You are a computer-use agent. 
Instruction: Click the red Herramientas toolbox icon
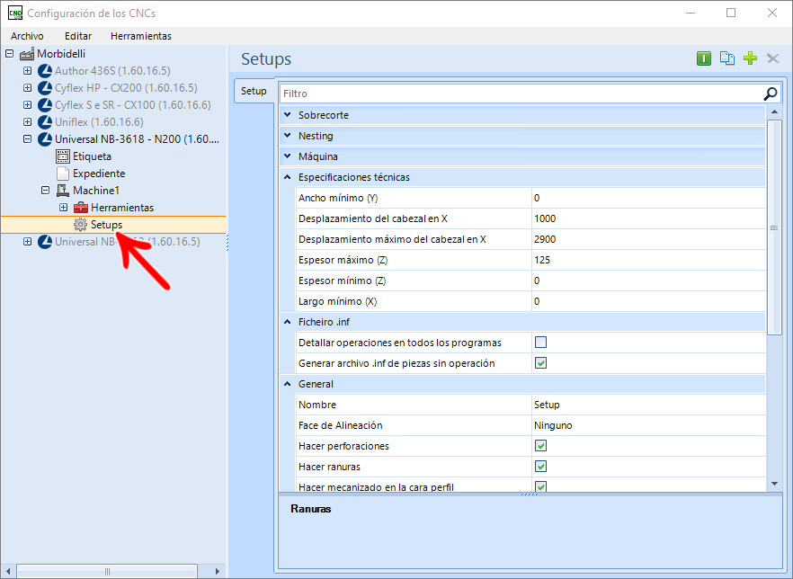tap(81, 208)
